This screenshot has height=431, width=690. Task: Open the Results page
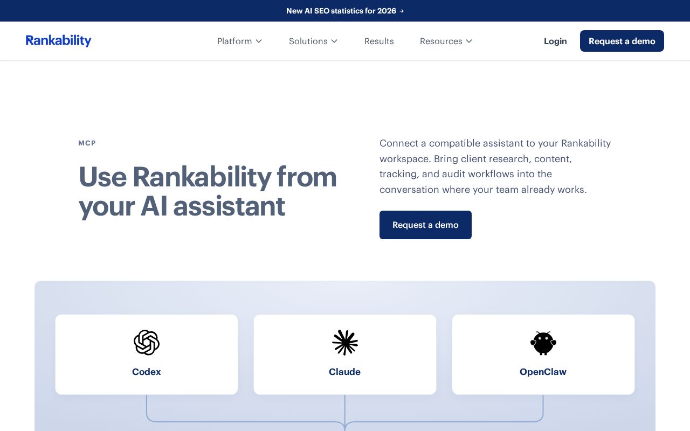point(379,41)
